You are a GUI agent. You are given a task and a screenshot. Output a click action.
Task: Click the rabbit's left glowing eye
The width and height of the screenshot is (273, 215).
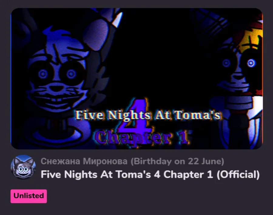click(x=43, y=74)
